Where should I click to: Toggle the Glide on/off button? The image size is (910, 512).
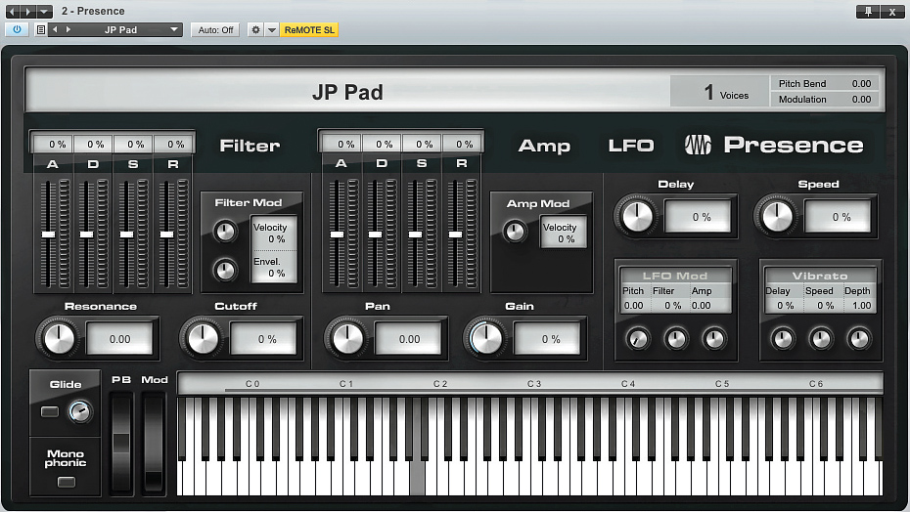50,411
